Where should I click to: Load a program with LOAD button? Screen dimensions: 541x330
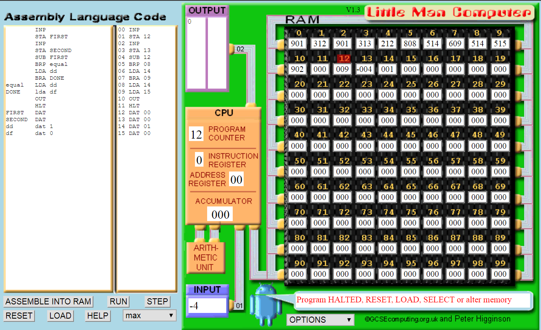tap(60, 316)
